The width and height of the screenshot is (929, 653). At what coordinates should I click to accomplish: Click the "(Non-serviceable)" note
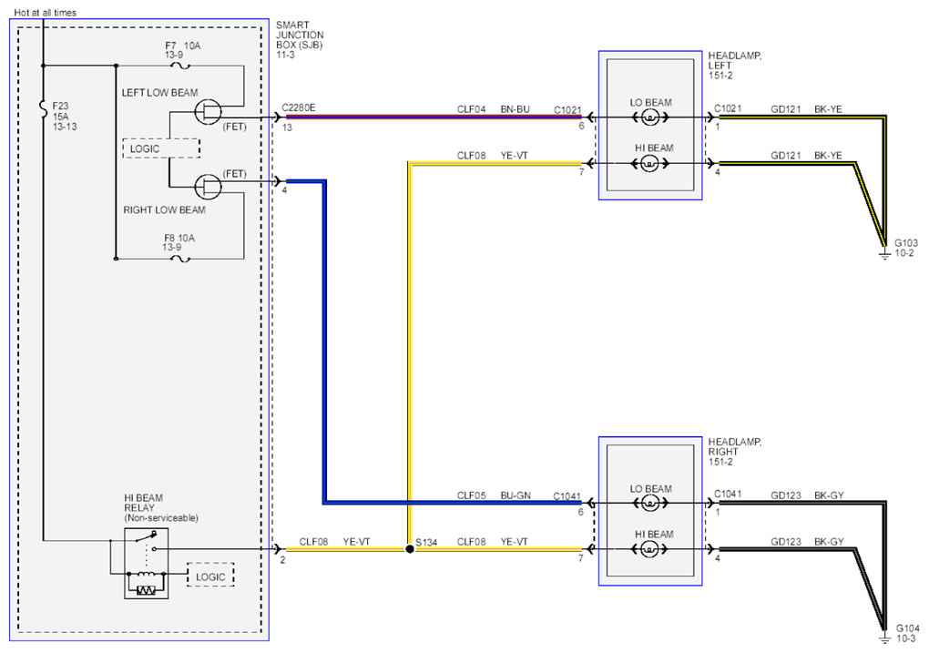(x=161, y=518)
